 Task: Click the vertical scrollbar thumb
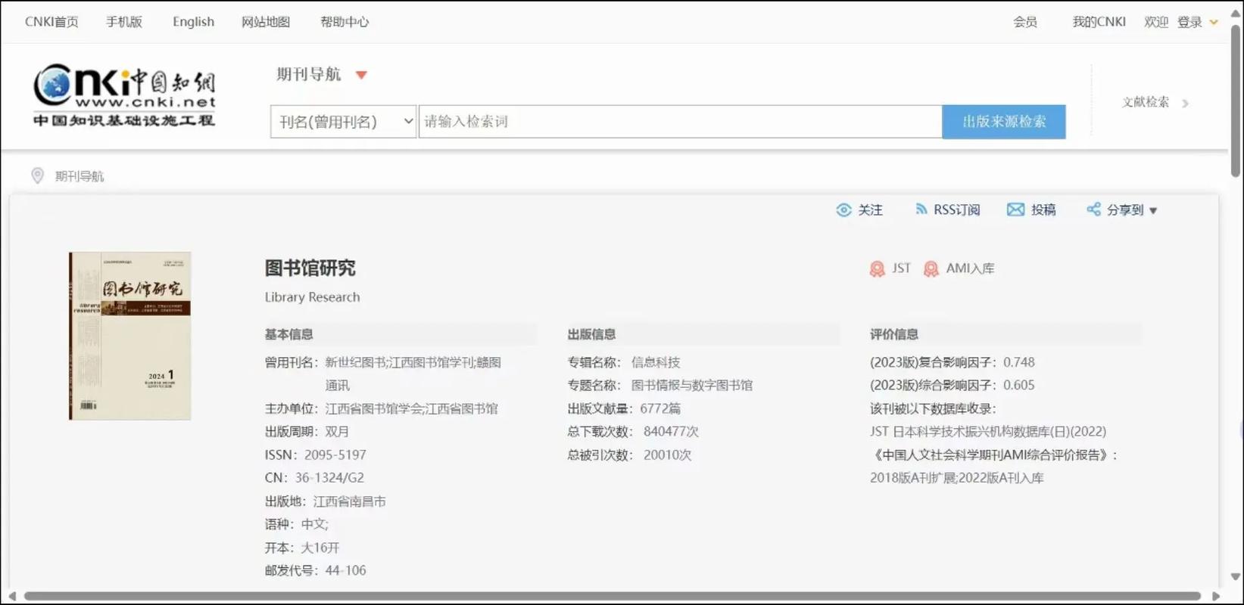pyautogui.click(x=1236, y=101)
